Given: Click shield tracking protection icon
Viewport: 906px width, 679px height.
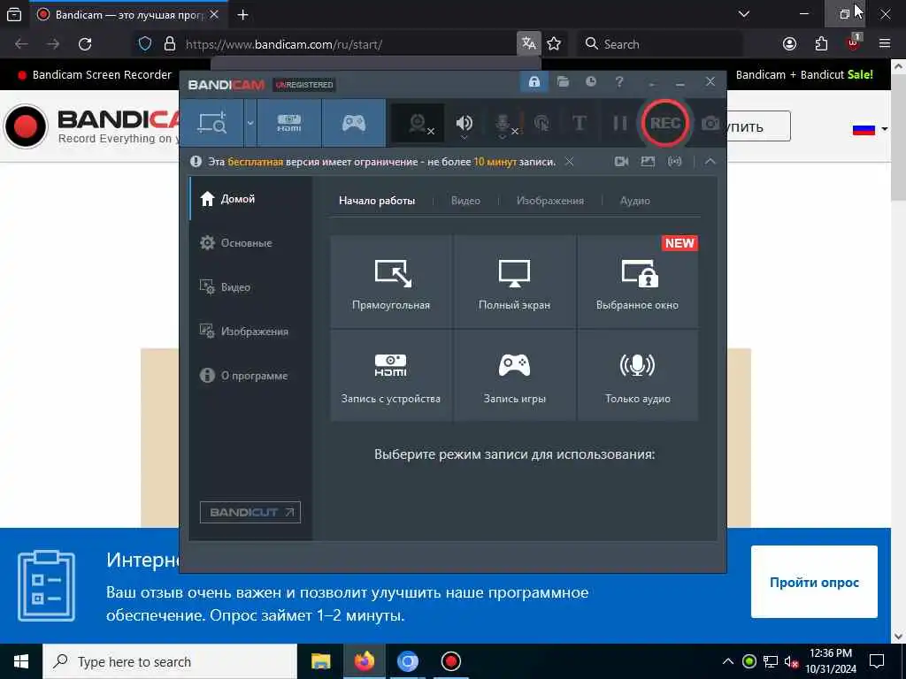Looking at the screenshot, I should tap(145, 44).
